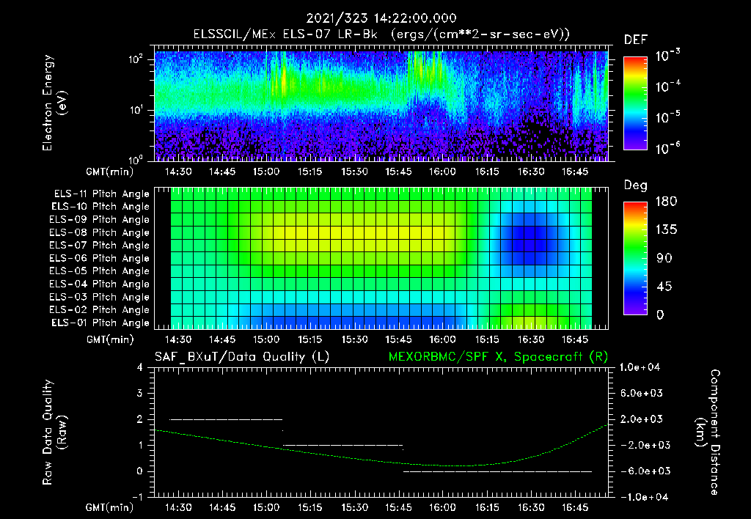This screenshot has width=751, height=519.
Task: Click the GMT(min) label under data quality panel
Action: 110,507
